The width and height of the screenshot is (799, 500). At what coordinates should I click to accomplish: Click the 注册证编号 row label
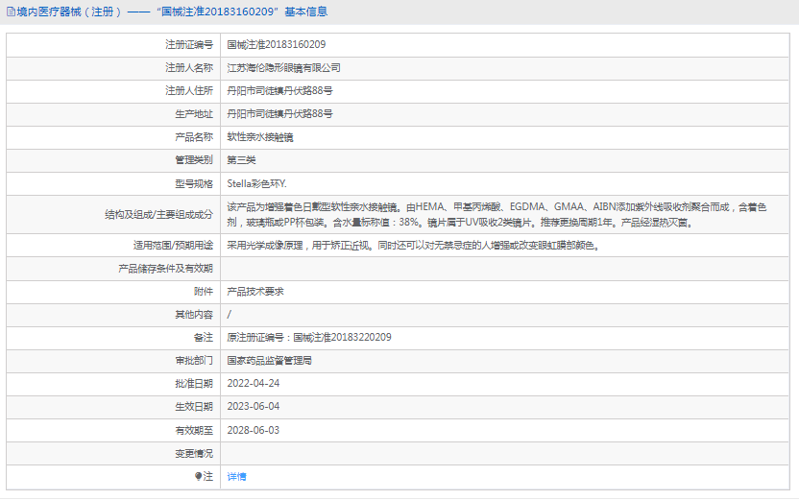(x=189, y=44)
